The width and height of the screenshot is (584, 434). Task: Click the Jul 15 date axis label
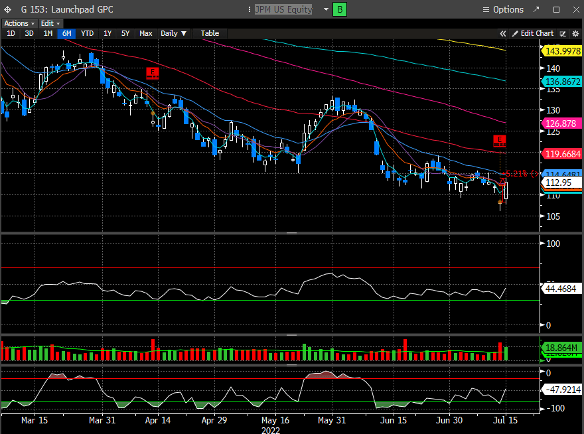(505, 420)
